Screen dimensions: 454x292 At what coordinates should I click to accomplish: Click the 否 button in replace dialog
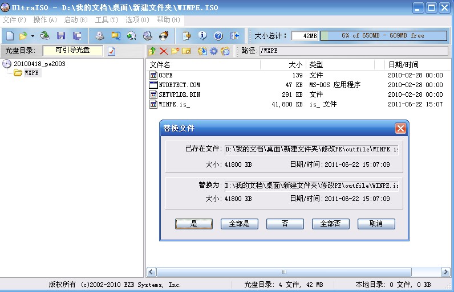point(285,224)
